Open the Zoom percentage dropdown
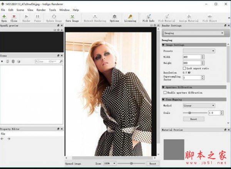Image resolution: width=231 pixels, height=169 pixels. coord(110,163)
